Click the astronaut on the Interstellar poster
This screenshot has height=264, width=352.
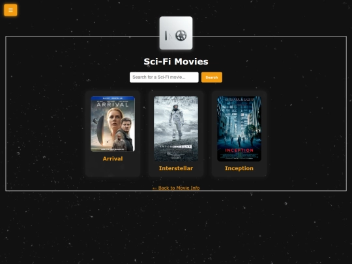pos(177,122)
